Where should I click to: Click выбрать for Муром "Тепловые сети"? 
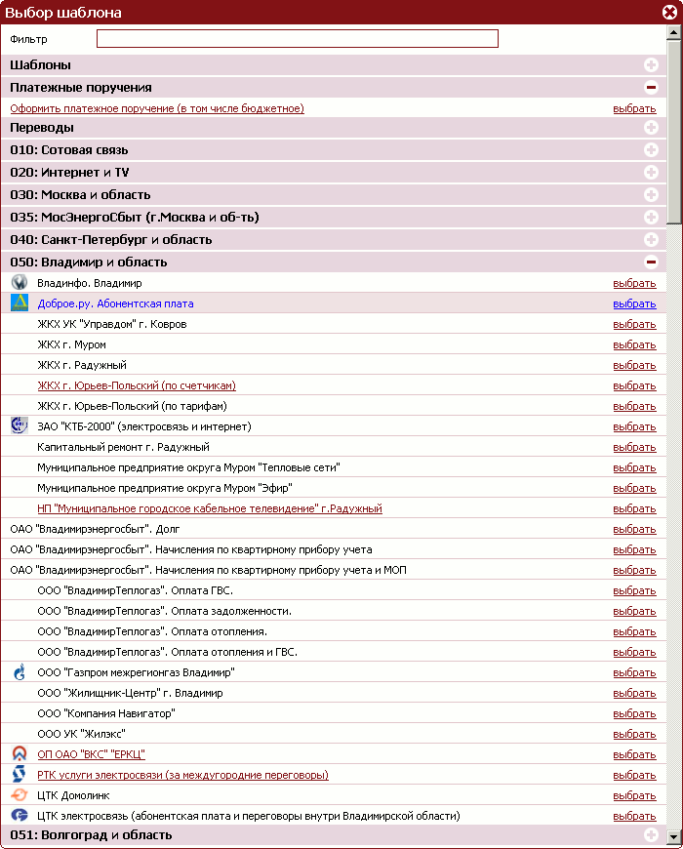point(634,467)
